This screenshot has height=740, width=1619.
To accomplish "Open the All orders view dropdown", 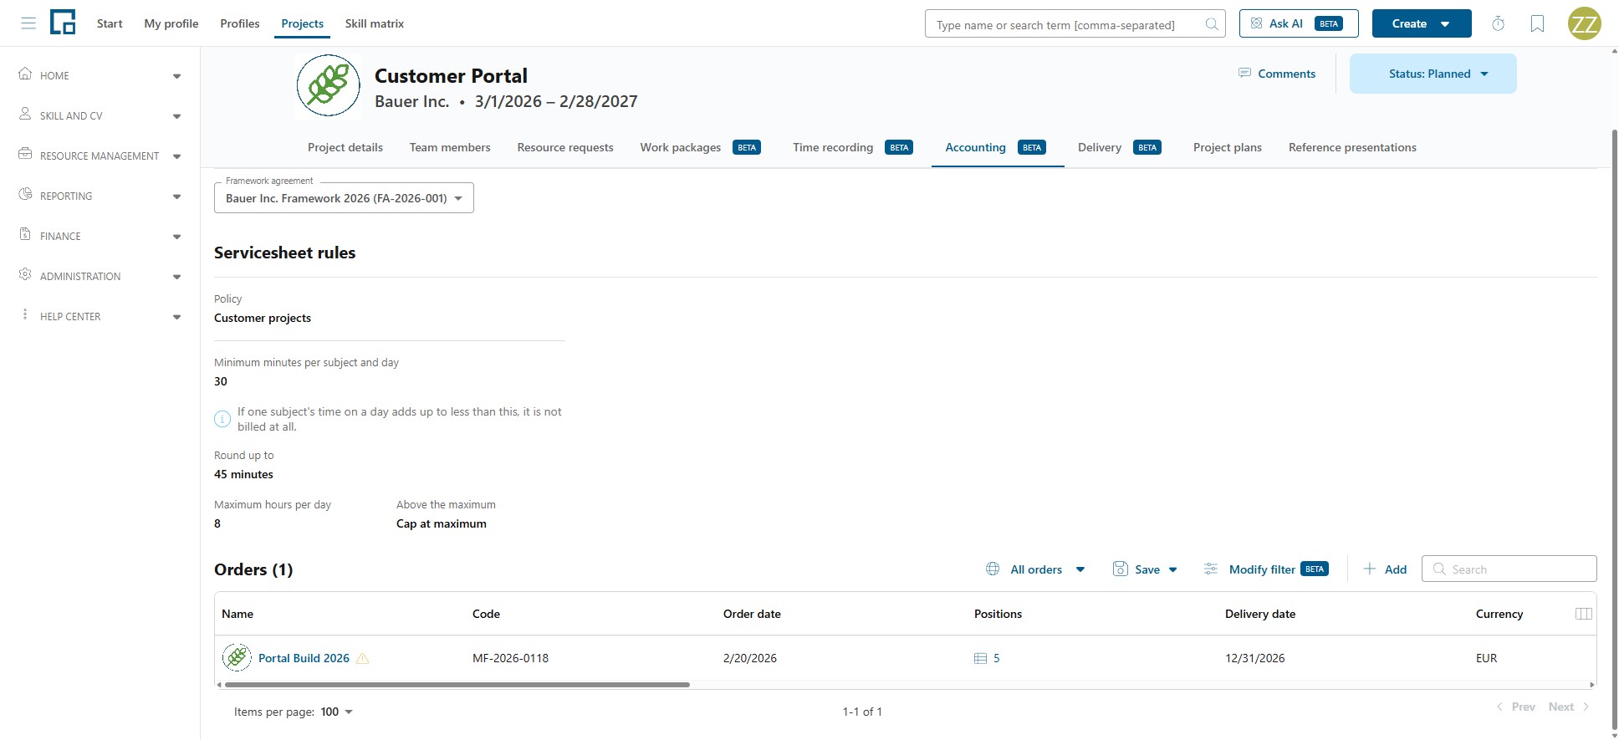I will point(1036,569).
